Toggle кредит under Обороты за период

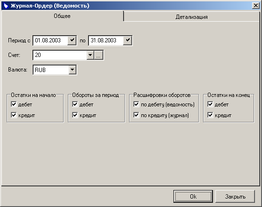pyautogui.click(x=75, y=115)
